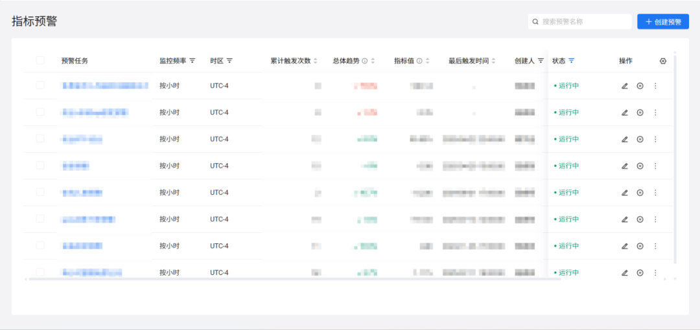The image size is (700, 330).
Task: Tick the checkbox in the sixth table row
Action: click(x=40, y=219)
